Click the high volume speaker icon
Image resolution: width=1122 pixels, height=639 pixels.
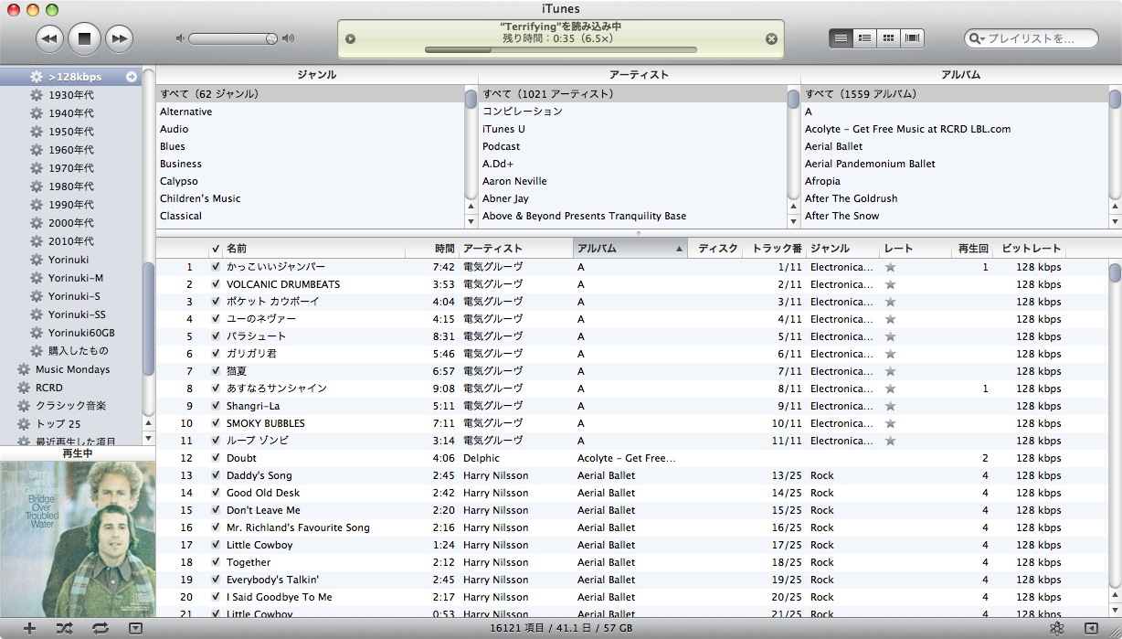[x=289, y=38]
